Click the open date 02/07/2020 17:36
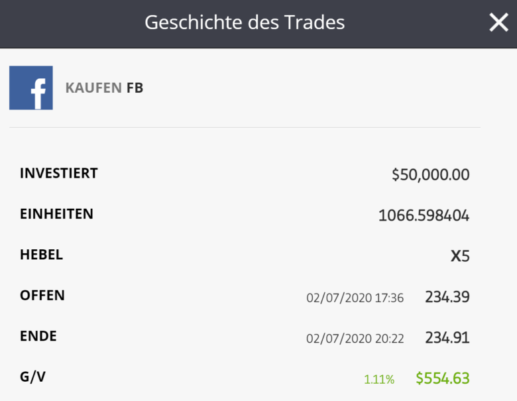Image resolution: width=517 pixels, height=401 pixels. pyautogui.click(x=355, y=298)
